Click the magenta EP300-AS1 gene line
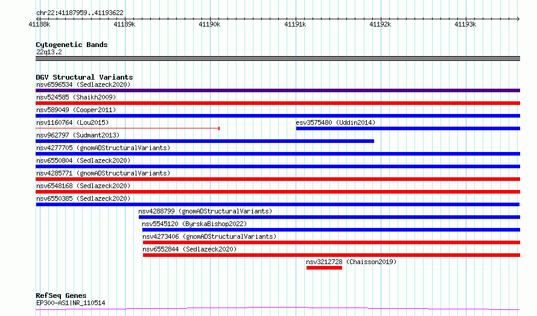Viewport: 537px width, 316px height. [x=278, y=309]
